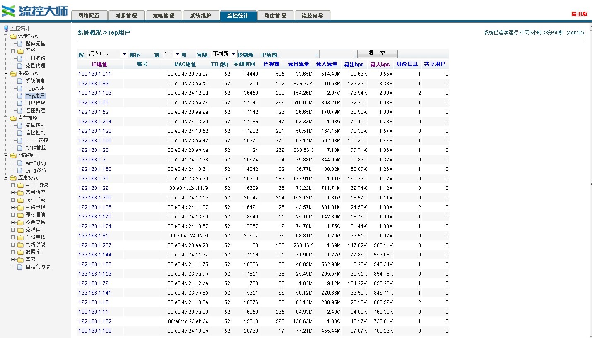Click the 网络电视 folder icon
The image size is (592, 338).
pyautogui.click(x=20, y=207)
